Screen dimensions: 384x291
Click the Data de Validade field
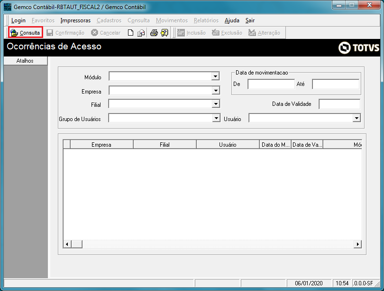point(339,104)
